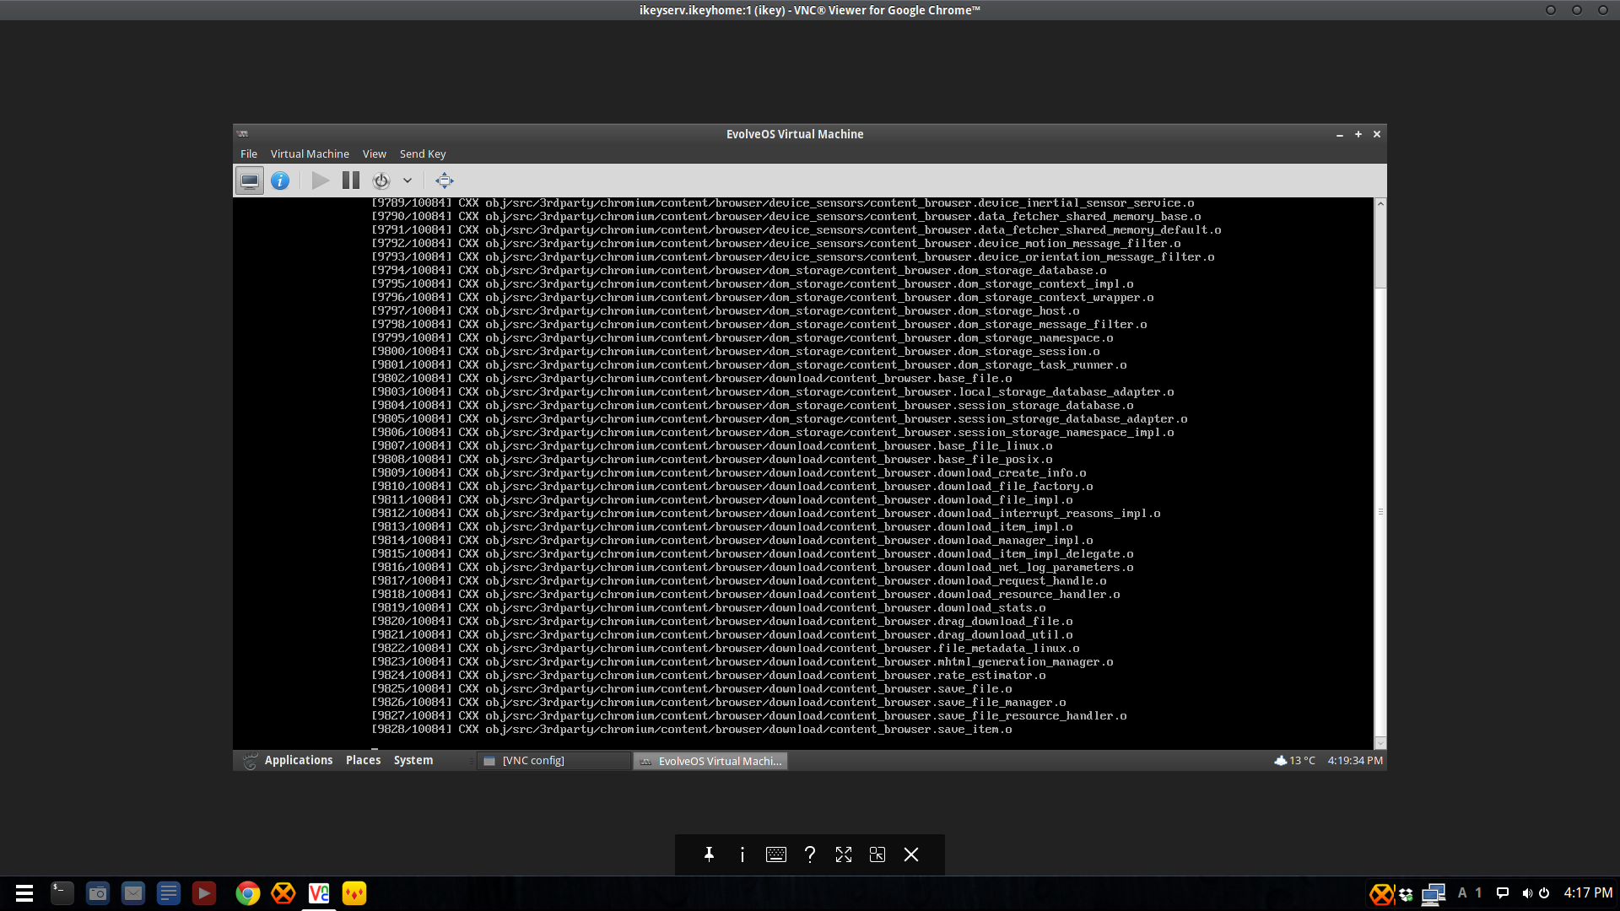
Task: Open the Virtual Machine menu
Action: [310, 154]
